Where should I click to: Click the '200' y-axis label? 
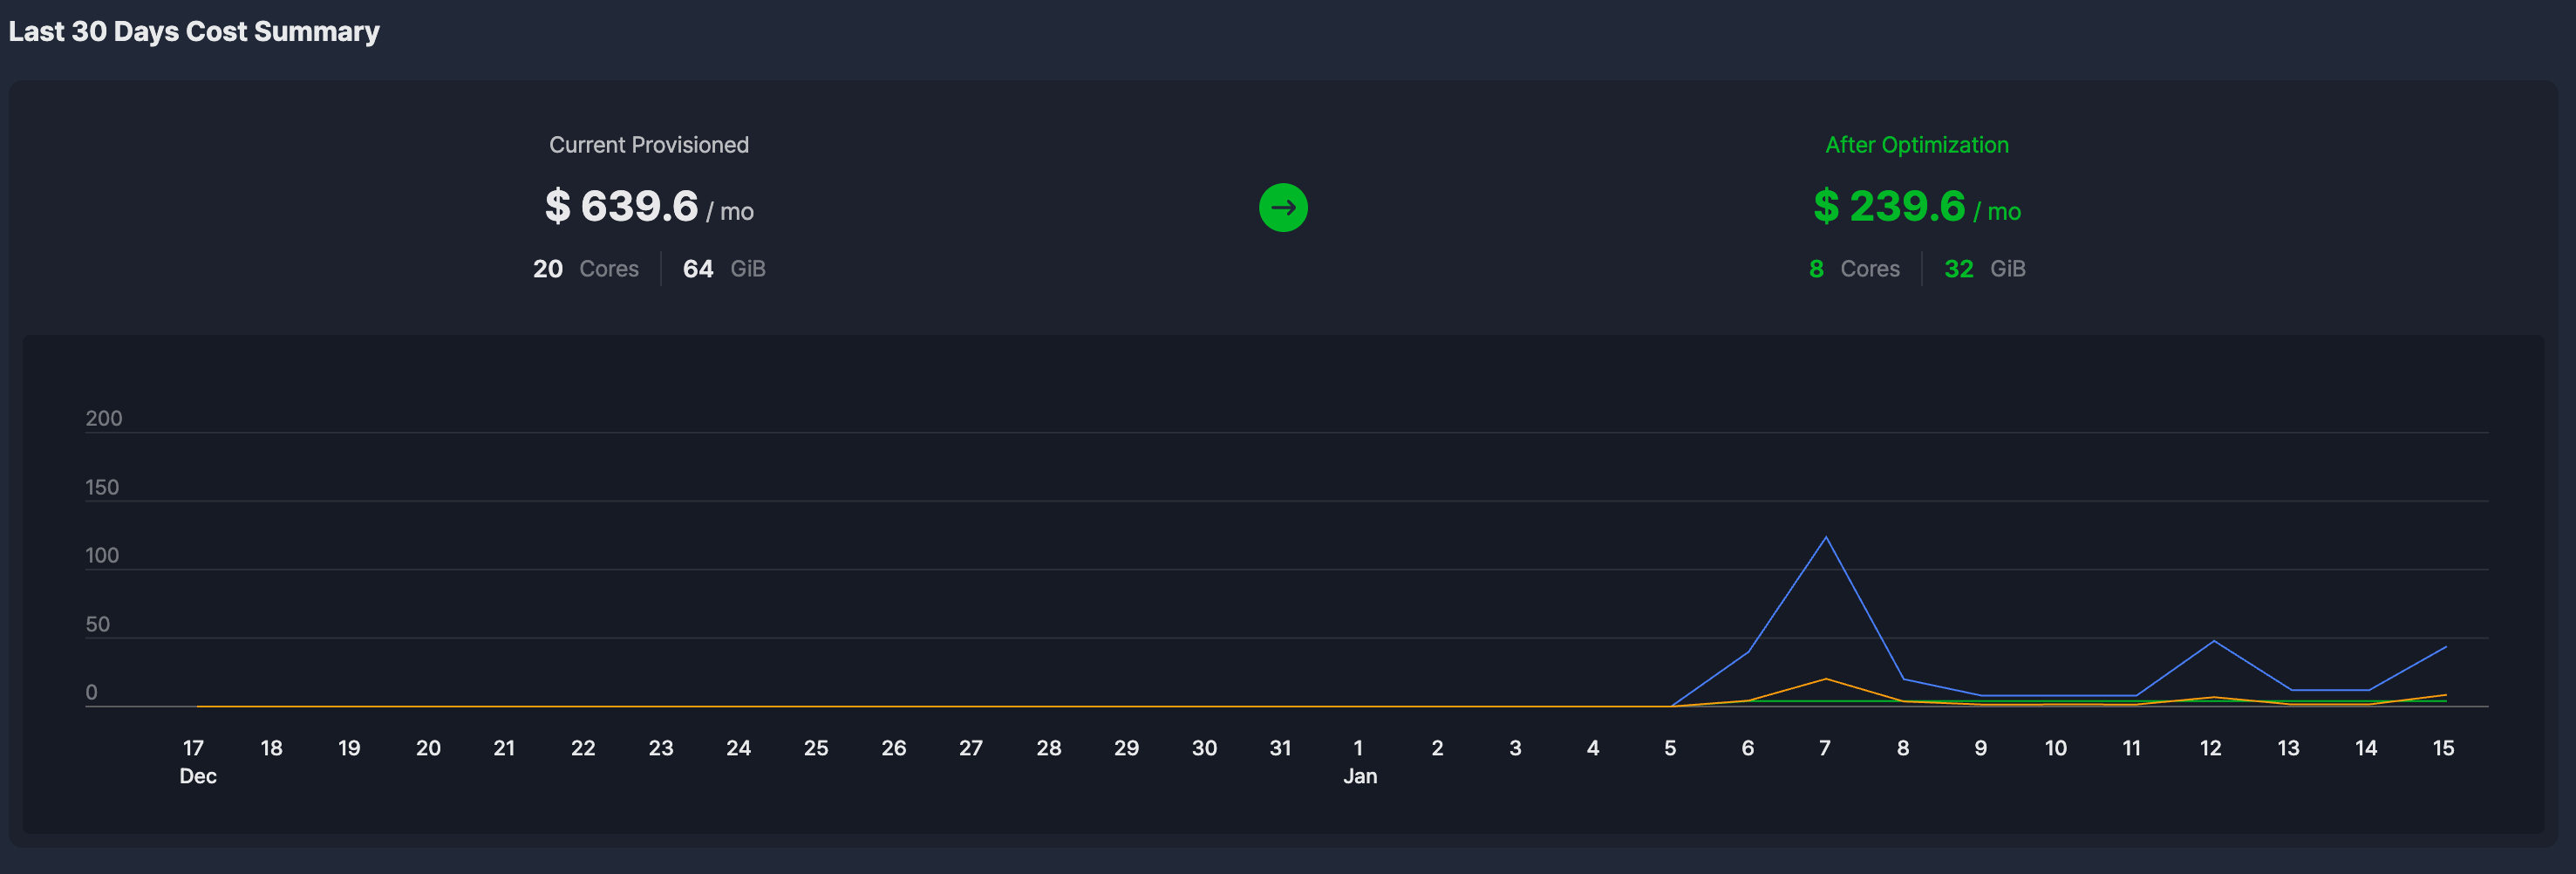pyautogui.click(x=104, y=419)
